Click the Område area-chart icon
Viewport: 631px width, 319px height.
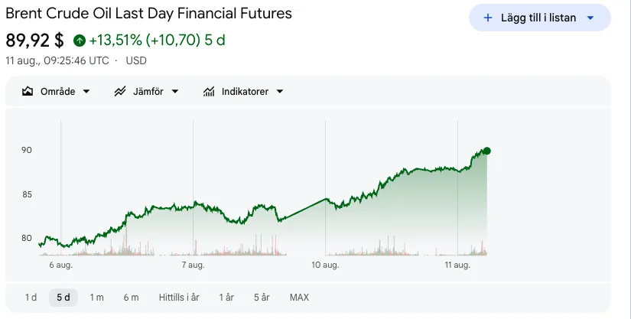tap(28, 91)
